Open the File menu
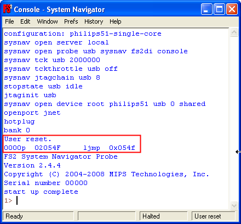This screenshot has height=224, width=241. [x=9, y=21]
